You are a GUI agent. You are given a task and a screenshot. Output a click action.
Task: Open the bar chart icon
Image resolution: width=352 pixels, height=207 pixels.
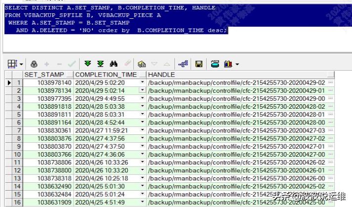coord(228,64)
